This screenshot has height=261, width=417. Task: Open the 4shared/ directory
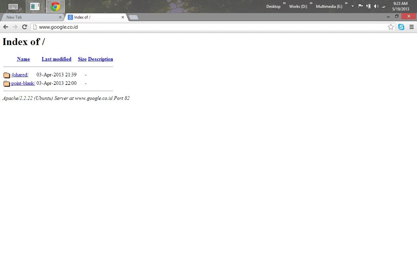[x=20, y=75]
